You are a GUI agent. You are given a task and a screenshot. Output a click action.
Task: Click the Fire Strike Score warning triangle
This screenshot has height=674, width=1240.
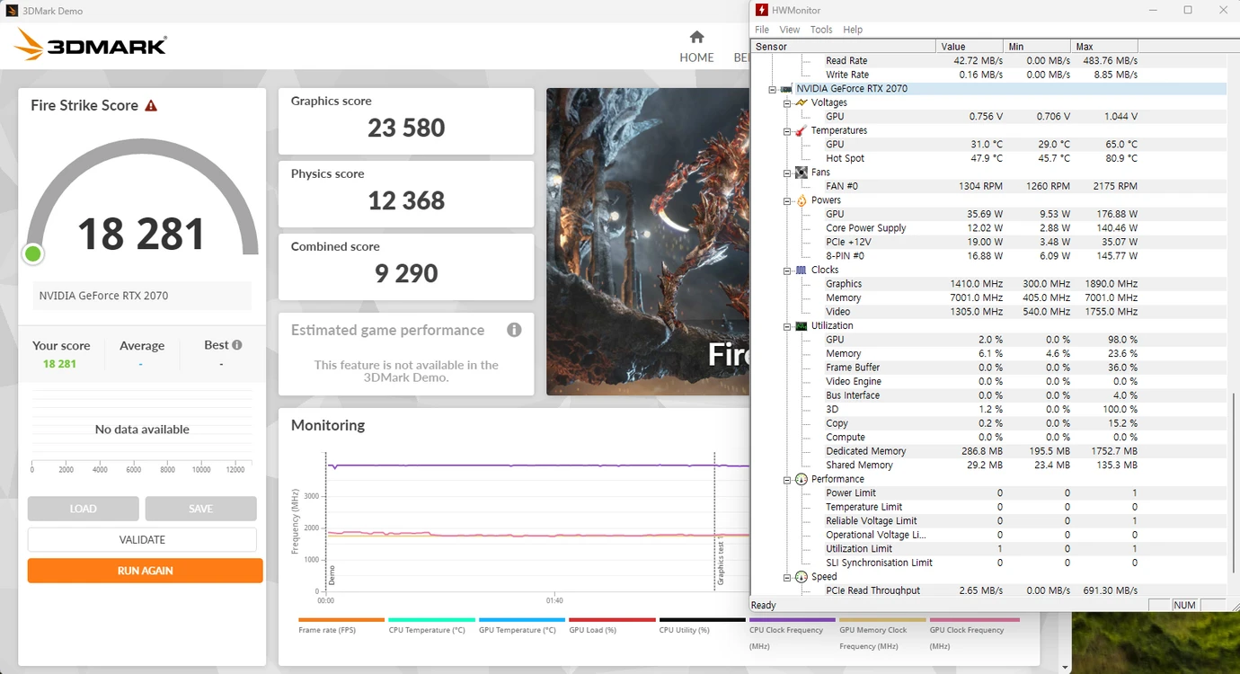tap(151, 105)
